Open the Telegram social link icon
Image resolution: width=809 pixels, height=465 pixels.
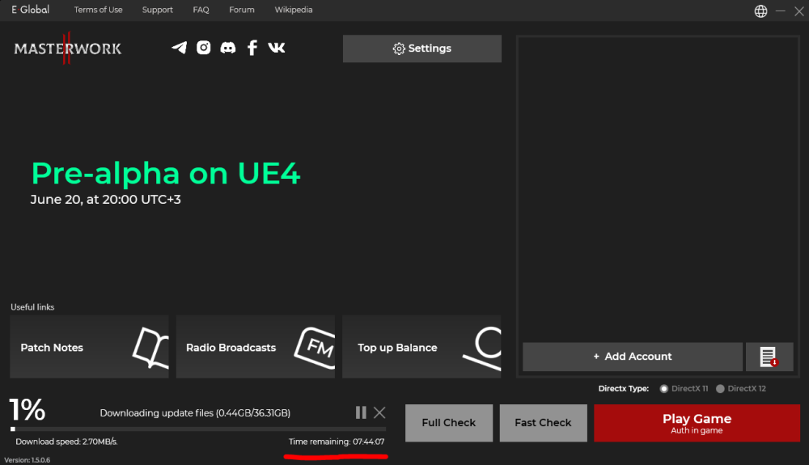(x=180, y=48)
